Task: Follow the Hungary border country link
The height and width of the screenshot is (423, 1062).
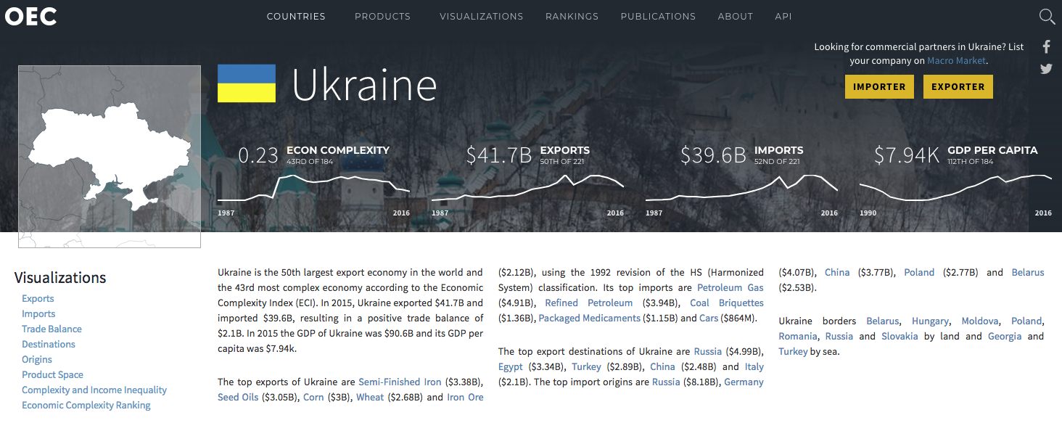Action: pos(930,321)
